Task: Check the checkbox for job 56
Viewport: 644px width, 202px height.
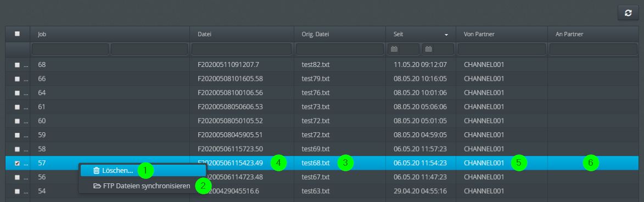Action: (17, 177)
